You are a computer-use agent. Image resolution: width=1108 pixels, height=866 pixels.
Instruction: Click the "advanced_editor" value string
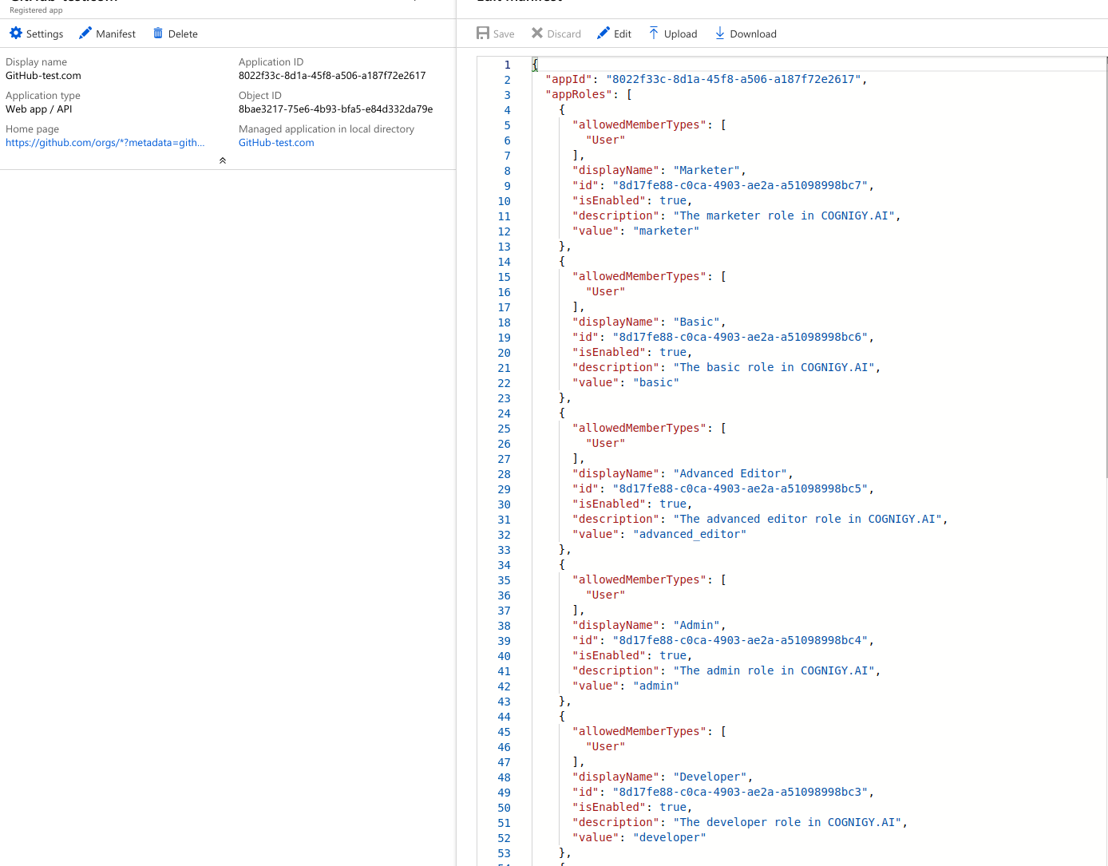coord(690,534)
